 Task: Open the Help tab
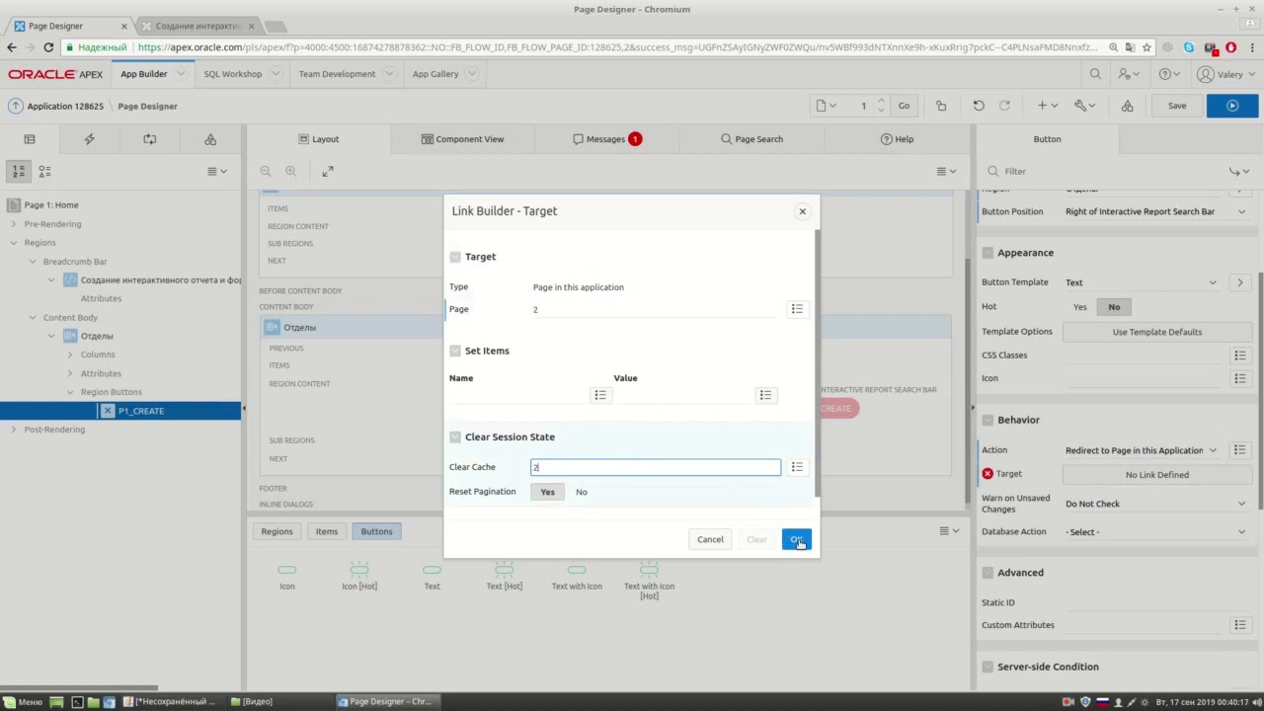coord(897,139)
